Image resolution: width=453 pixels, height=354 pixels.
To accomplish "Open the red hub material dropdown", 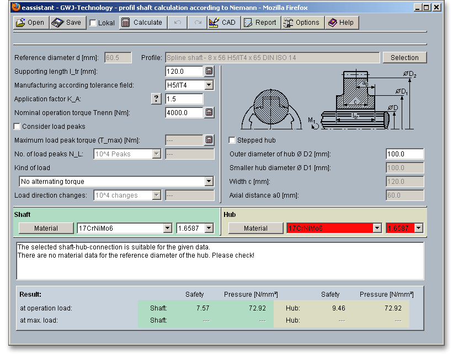I will click(377, 228).
